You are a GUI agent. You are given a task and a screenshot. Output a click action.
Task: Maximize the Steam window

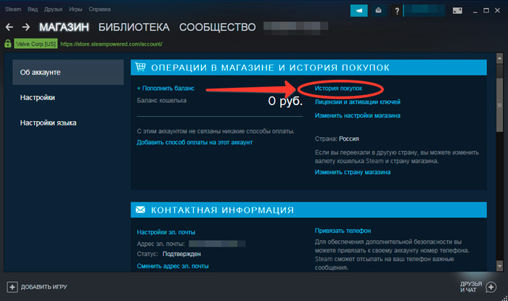point(486,11)
